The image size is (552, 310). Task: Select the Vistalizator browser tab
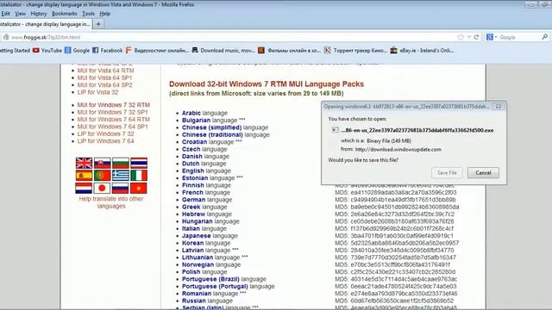click(45, 24)
